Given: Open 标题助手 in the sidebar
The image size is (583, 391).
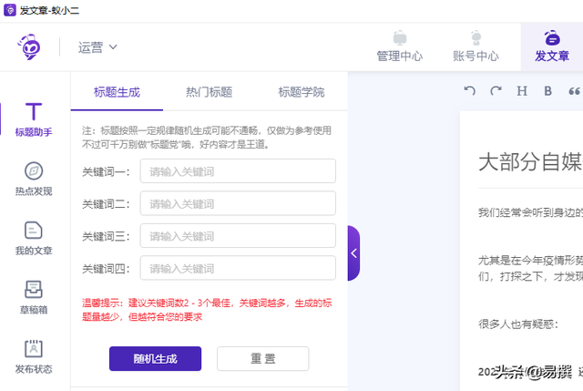Looking at the screenshot, I should pos(34,119).
